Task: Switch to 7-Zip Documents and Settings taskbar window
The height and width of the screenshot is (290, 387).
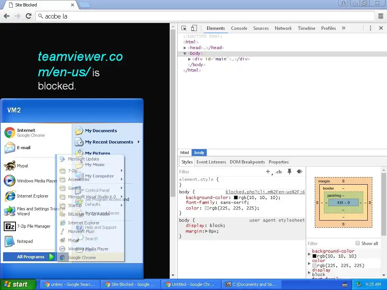Action: (251, 284)
